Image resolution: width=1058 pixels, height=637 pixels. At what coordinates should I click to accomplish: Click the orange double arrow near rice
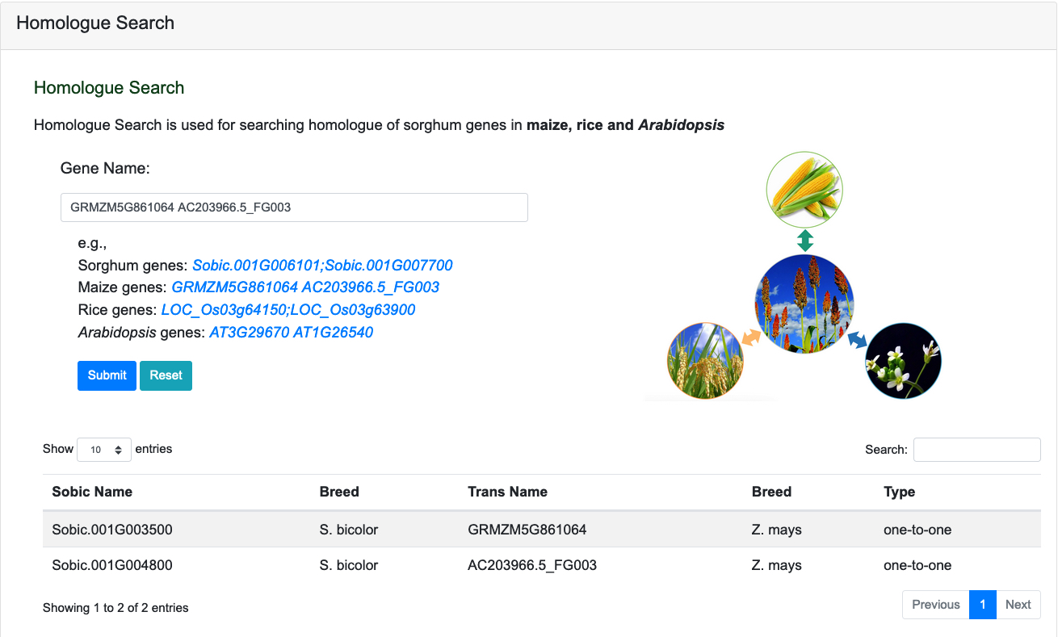click(x=751, y=337)
